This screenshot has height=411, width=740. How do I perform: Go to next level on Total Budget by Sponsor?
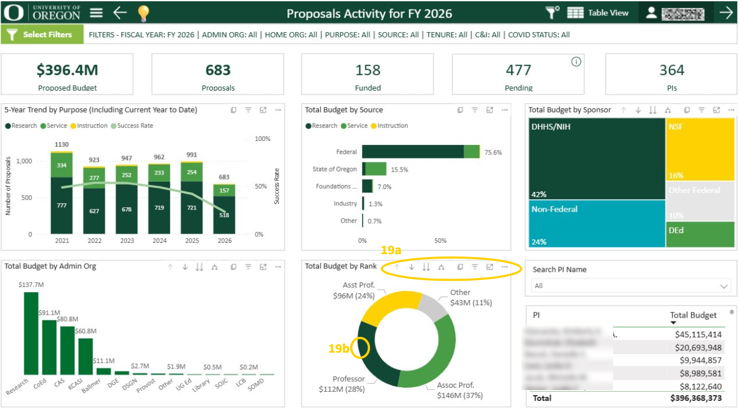coord(653,110)
